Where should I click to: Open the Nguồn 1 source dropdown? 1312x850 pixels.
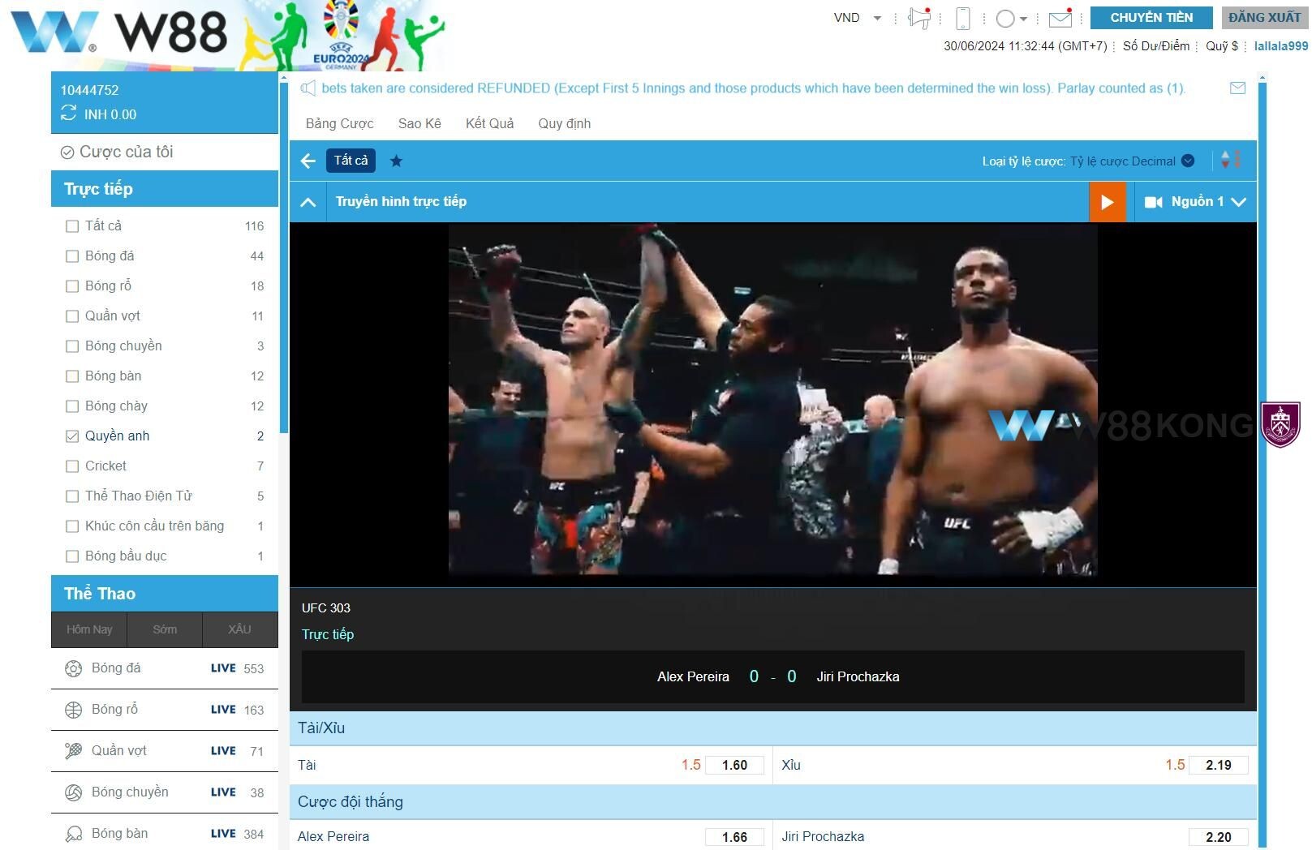click(1208, 202)
